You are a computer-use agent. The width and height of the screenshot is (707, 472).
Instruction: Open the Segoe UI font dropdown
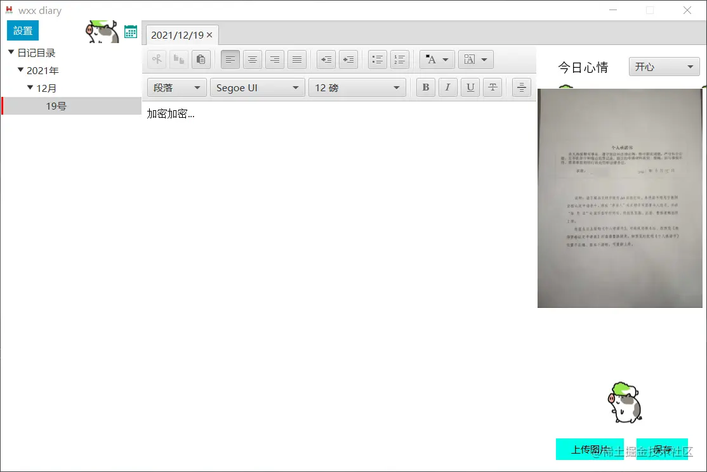coord(258,87)
